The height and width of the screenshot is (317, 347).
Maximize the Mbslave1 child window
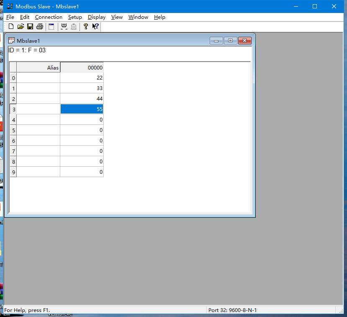(230, 41)
